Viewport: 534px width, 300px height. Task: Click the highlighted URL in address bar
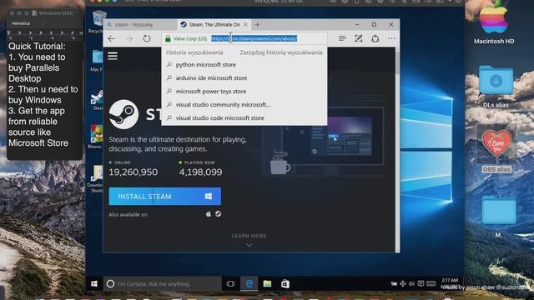(x=254, y=38)
